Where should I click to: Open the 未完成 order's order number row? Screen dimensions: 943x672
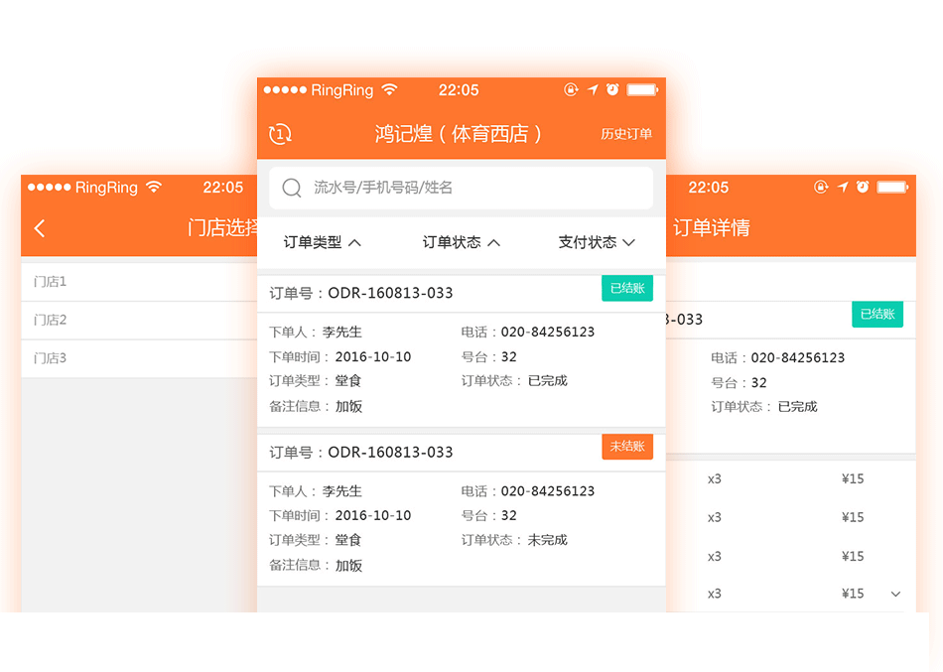pos(461,453)
